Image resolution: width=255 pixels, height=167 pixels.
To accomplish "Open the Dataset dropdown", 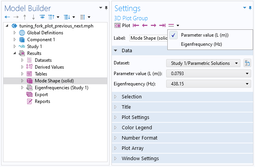I will pyautogui.click(x=203, y=63).
